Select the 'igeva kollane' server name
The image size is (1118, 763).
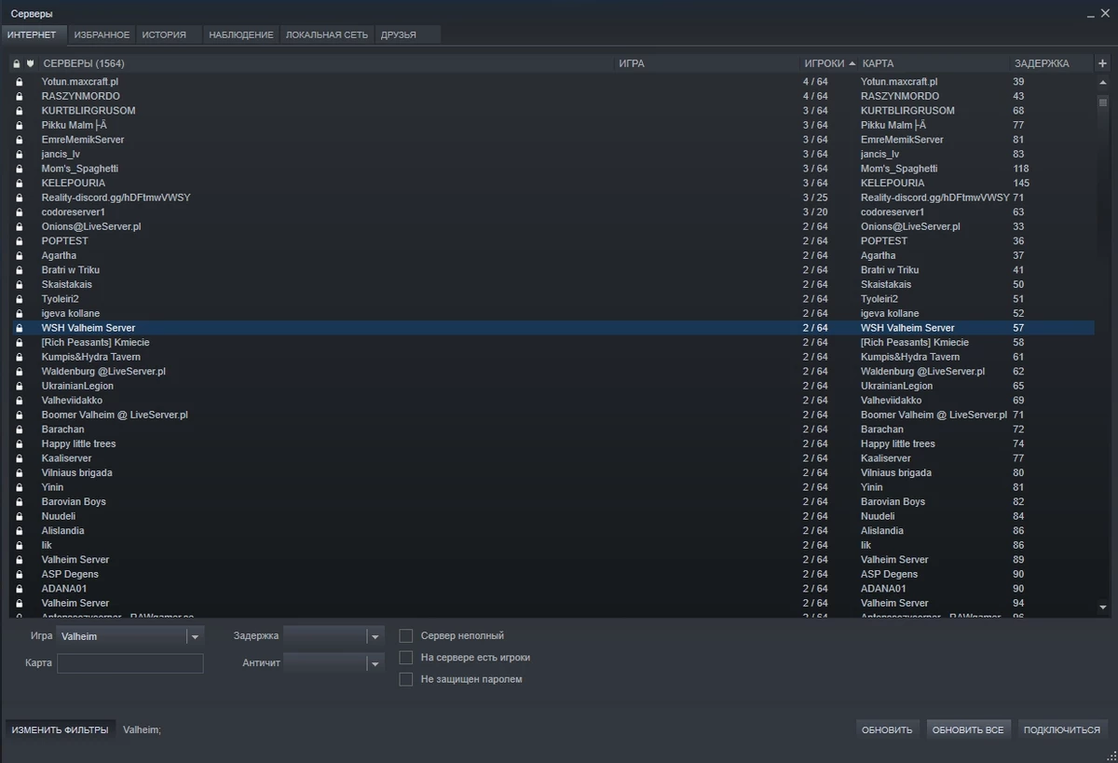pos(71,314)
